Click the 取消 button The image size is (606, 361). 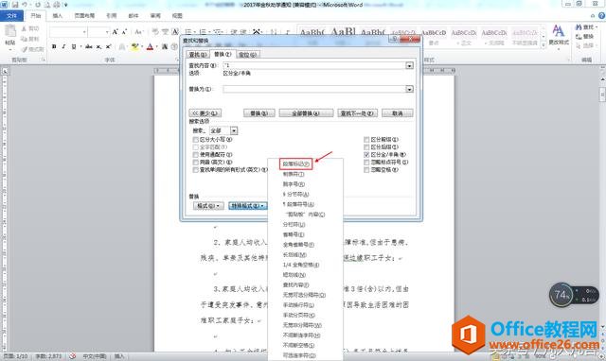tap(398, 113)
